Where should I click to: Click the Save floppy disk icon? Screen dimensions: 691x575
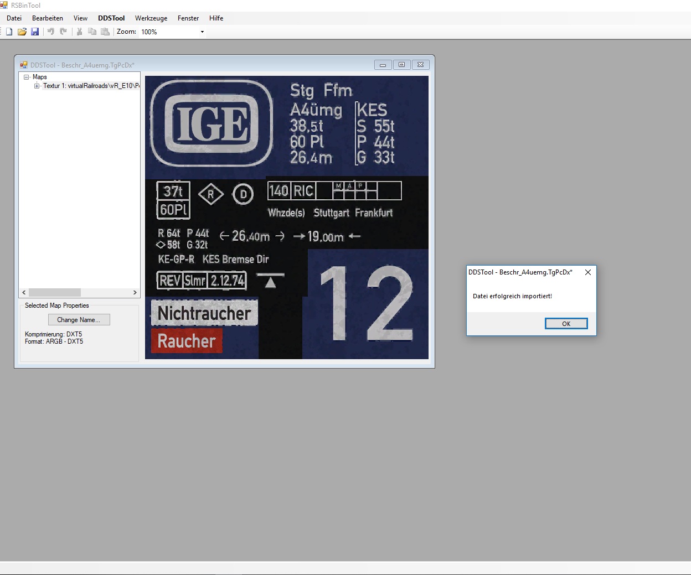(35, 32)
